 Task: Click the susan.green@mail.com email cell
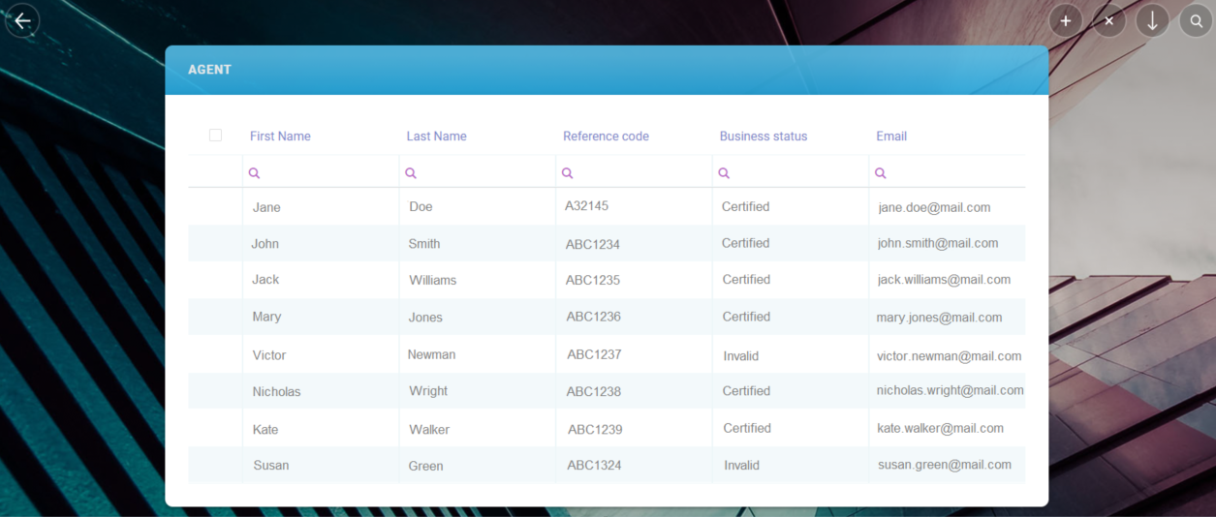pyautogui.click(x=944, y=465)
